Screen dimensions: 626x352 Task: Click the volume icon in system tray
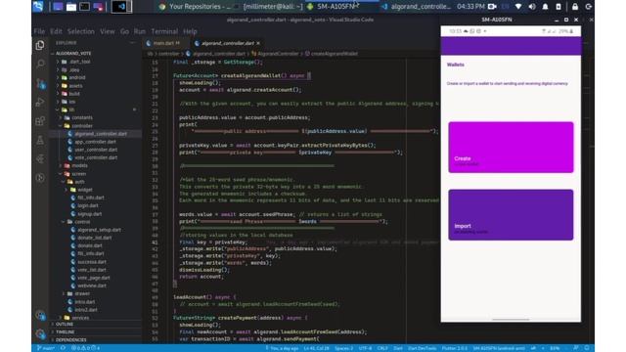[x=532, y=7]
